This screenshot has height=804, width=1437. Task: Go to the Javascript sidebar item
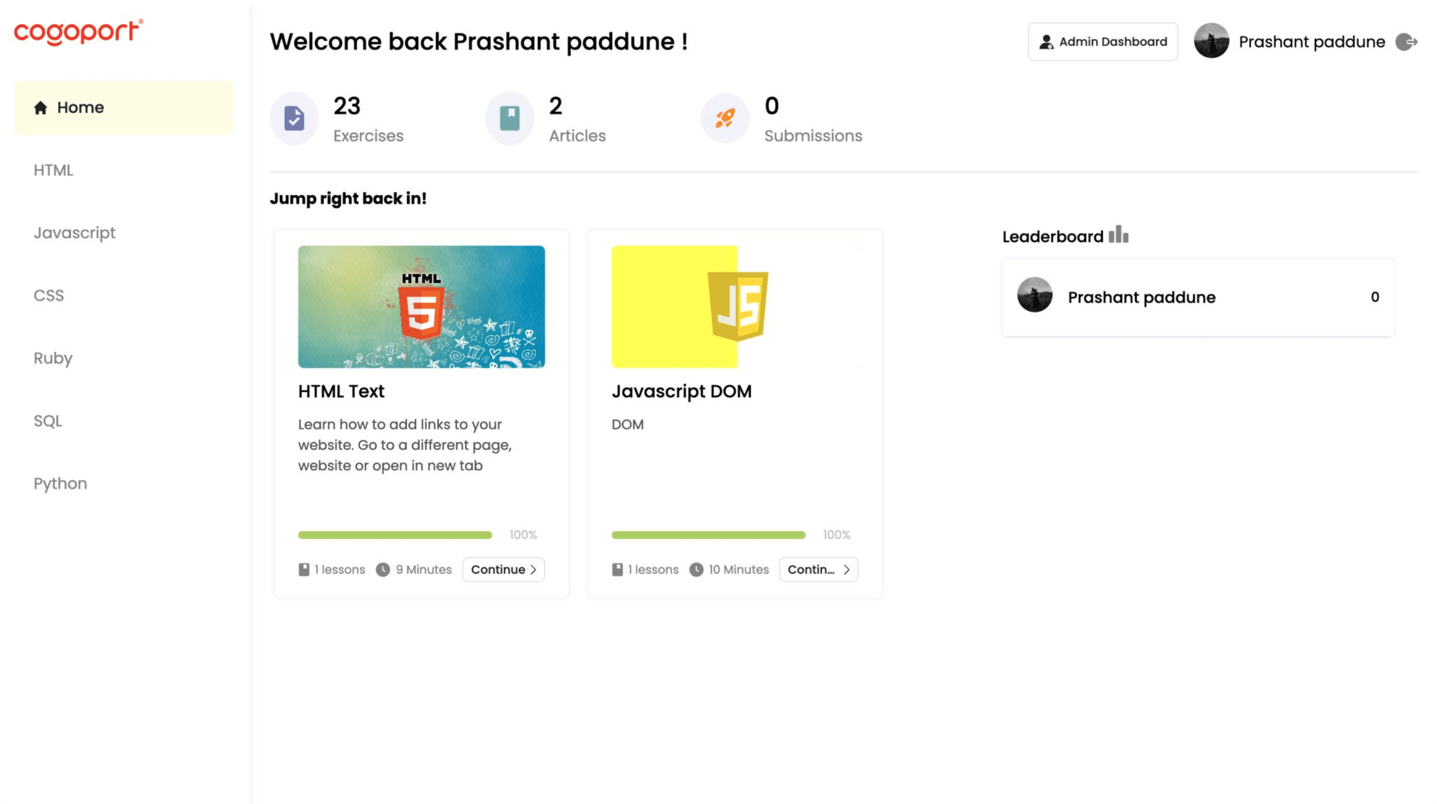coord(74,233)
